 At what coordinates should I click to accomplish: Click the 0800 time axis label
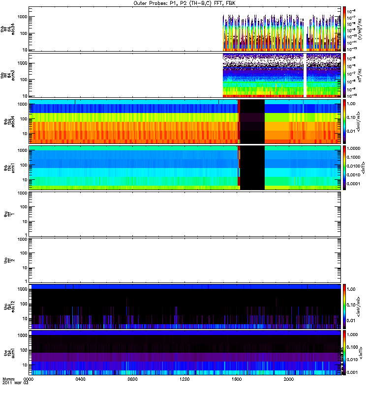pos(132,379)
